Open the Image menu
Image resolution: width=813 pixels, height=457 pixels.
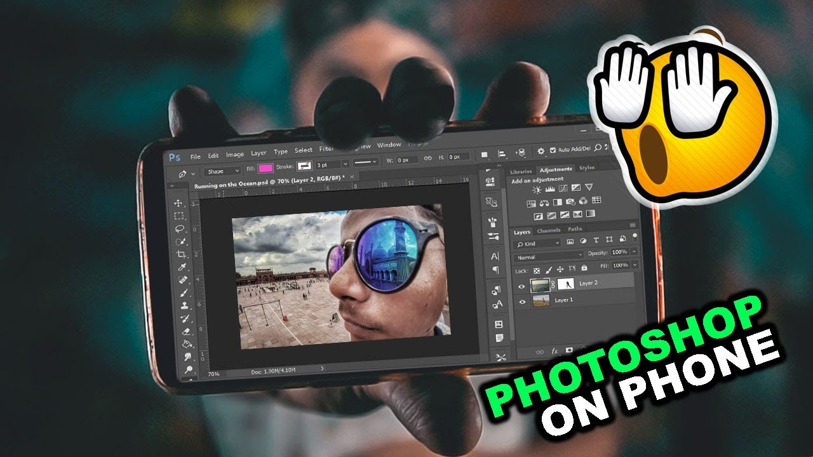(x=235, y=155)
